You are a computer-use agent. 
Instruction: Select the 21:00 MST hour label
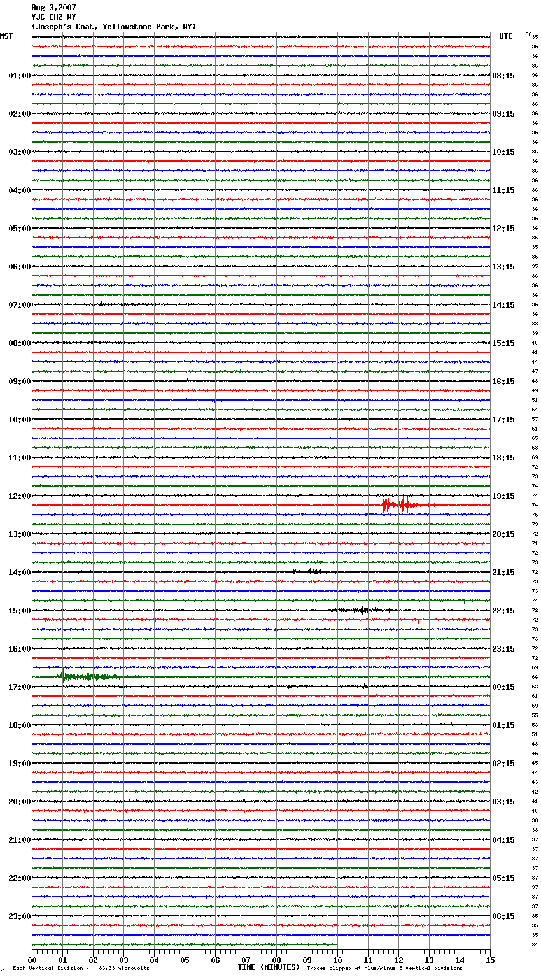[x=20, y=840]
